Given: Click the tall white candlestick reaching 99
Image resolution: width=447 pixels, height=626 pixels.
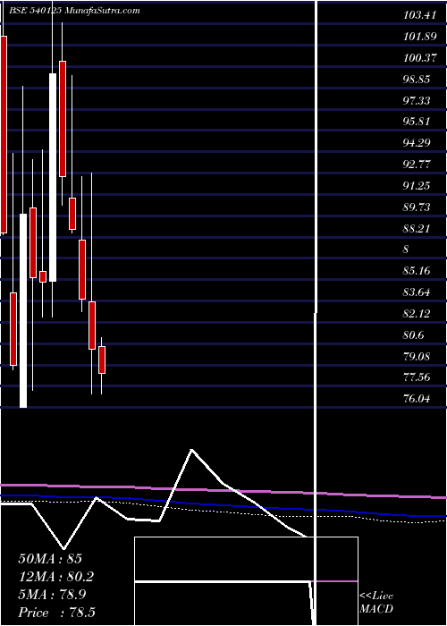Looking at the screenshot, I should [53, 177].
